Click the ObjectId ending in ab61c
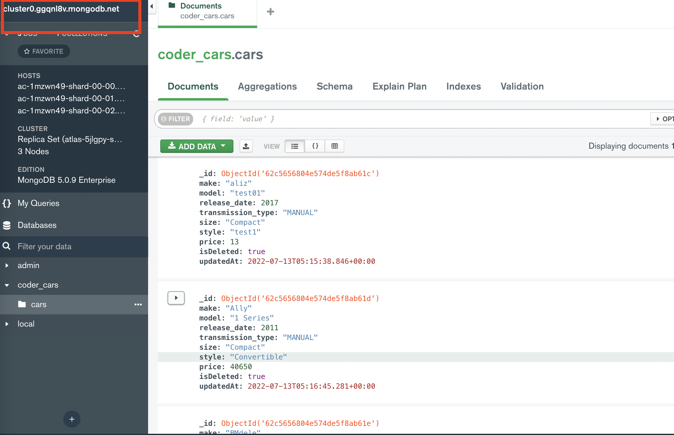 [x=300, y=174]
